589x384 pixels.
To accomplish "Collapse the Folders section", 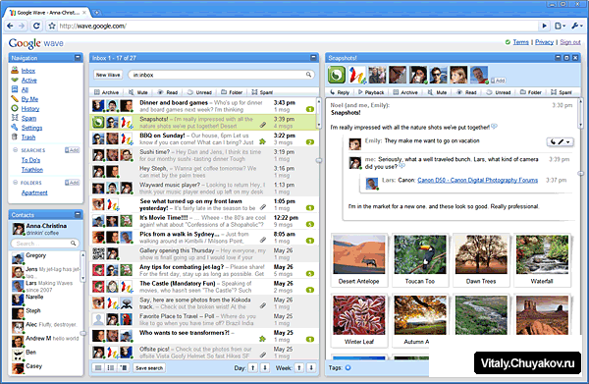I will [x=16, y=183].
